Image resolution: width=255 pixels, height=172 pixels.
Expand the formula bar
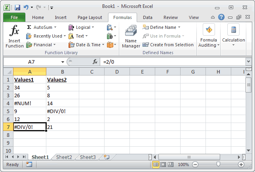tap(248, 62)
